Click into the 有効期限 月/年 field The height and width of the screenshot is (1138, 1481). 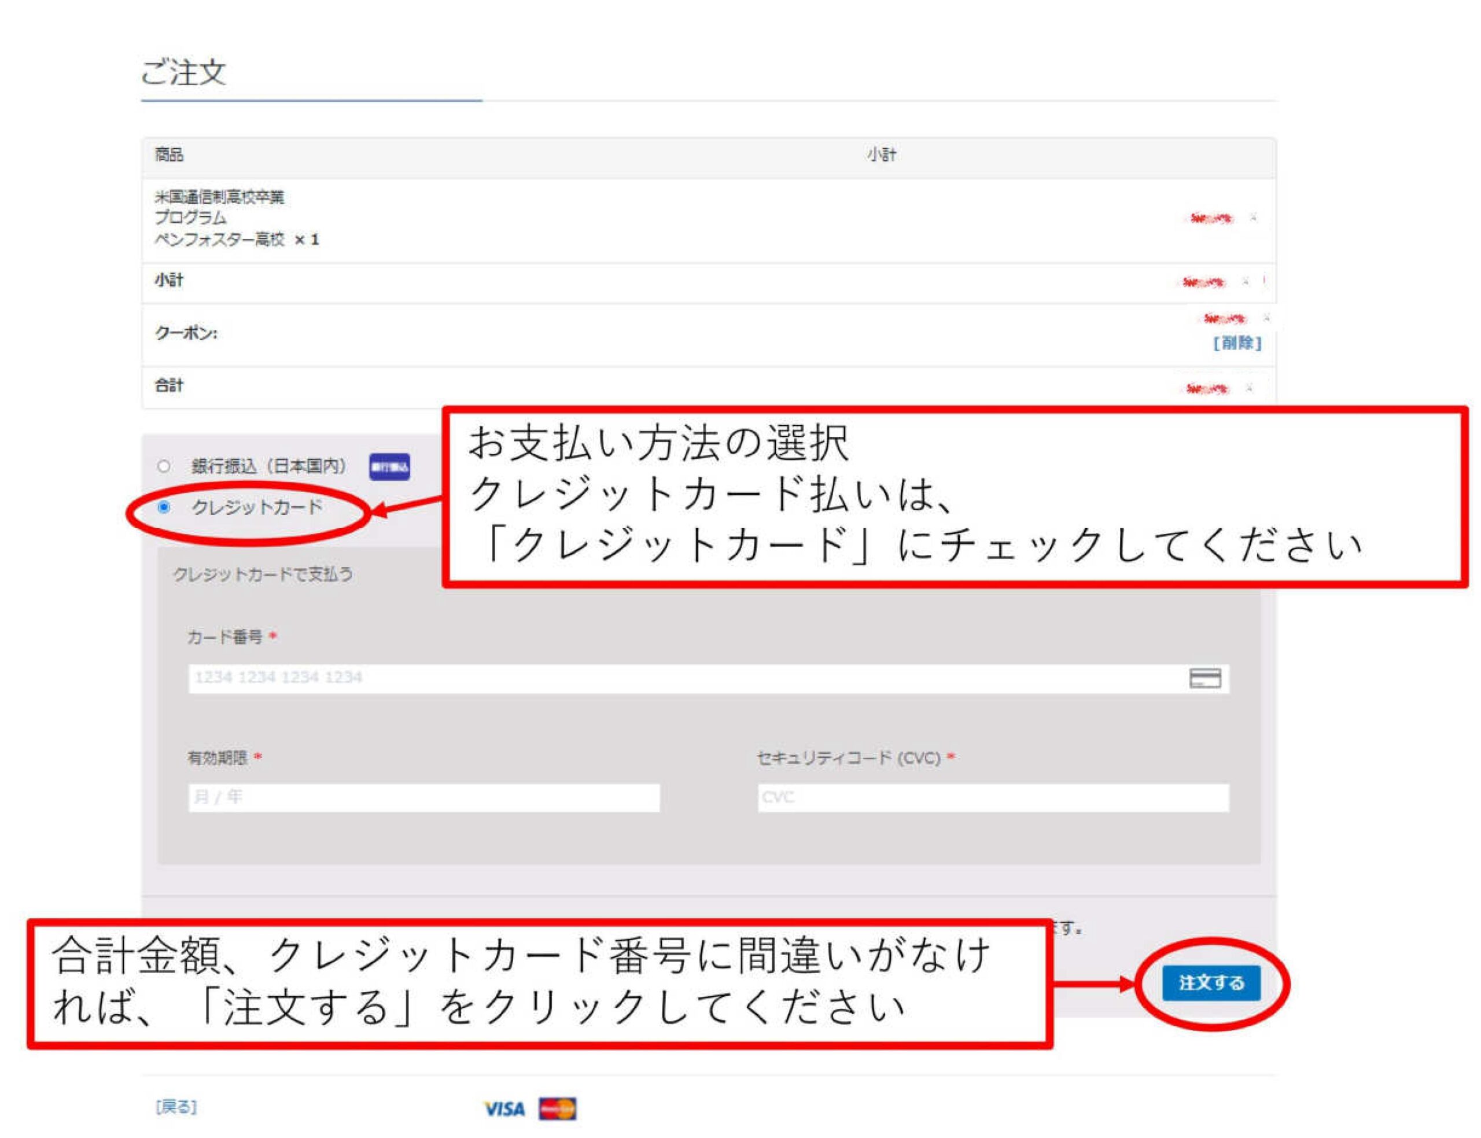coord(423,797)
